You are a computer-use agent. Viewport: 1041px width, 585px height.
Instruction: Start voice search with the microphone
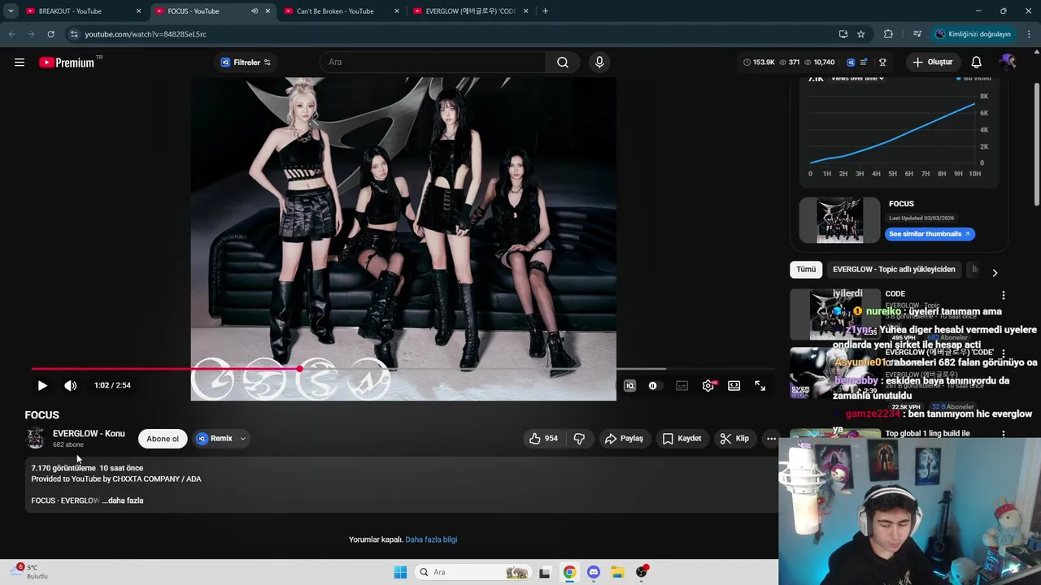point(599,63)
